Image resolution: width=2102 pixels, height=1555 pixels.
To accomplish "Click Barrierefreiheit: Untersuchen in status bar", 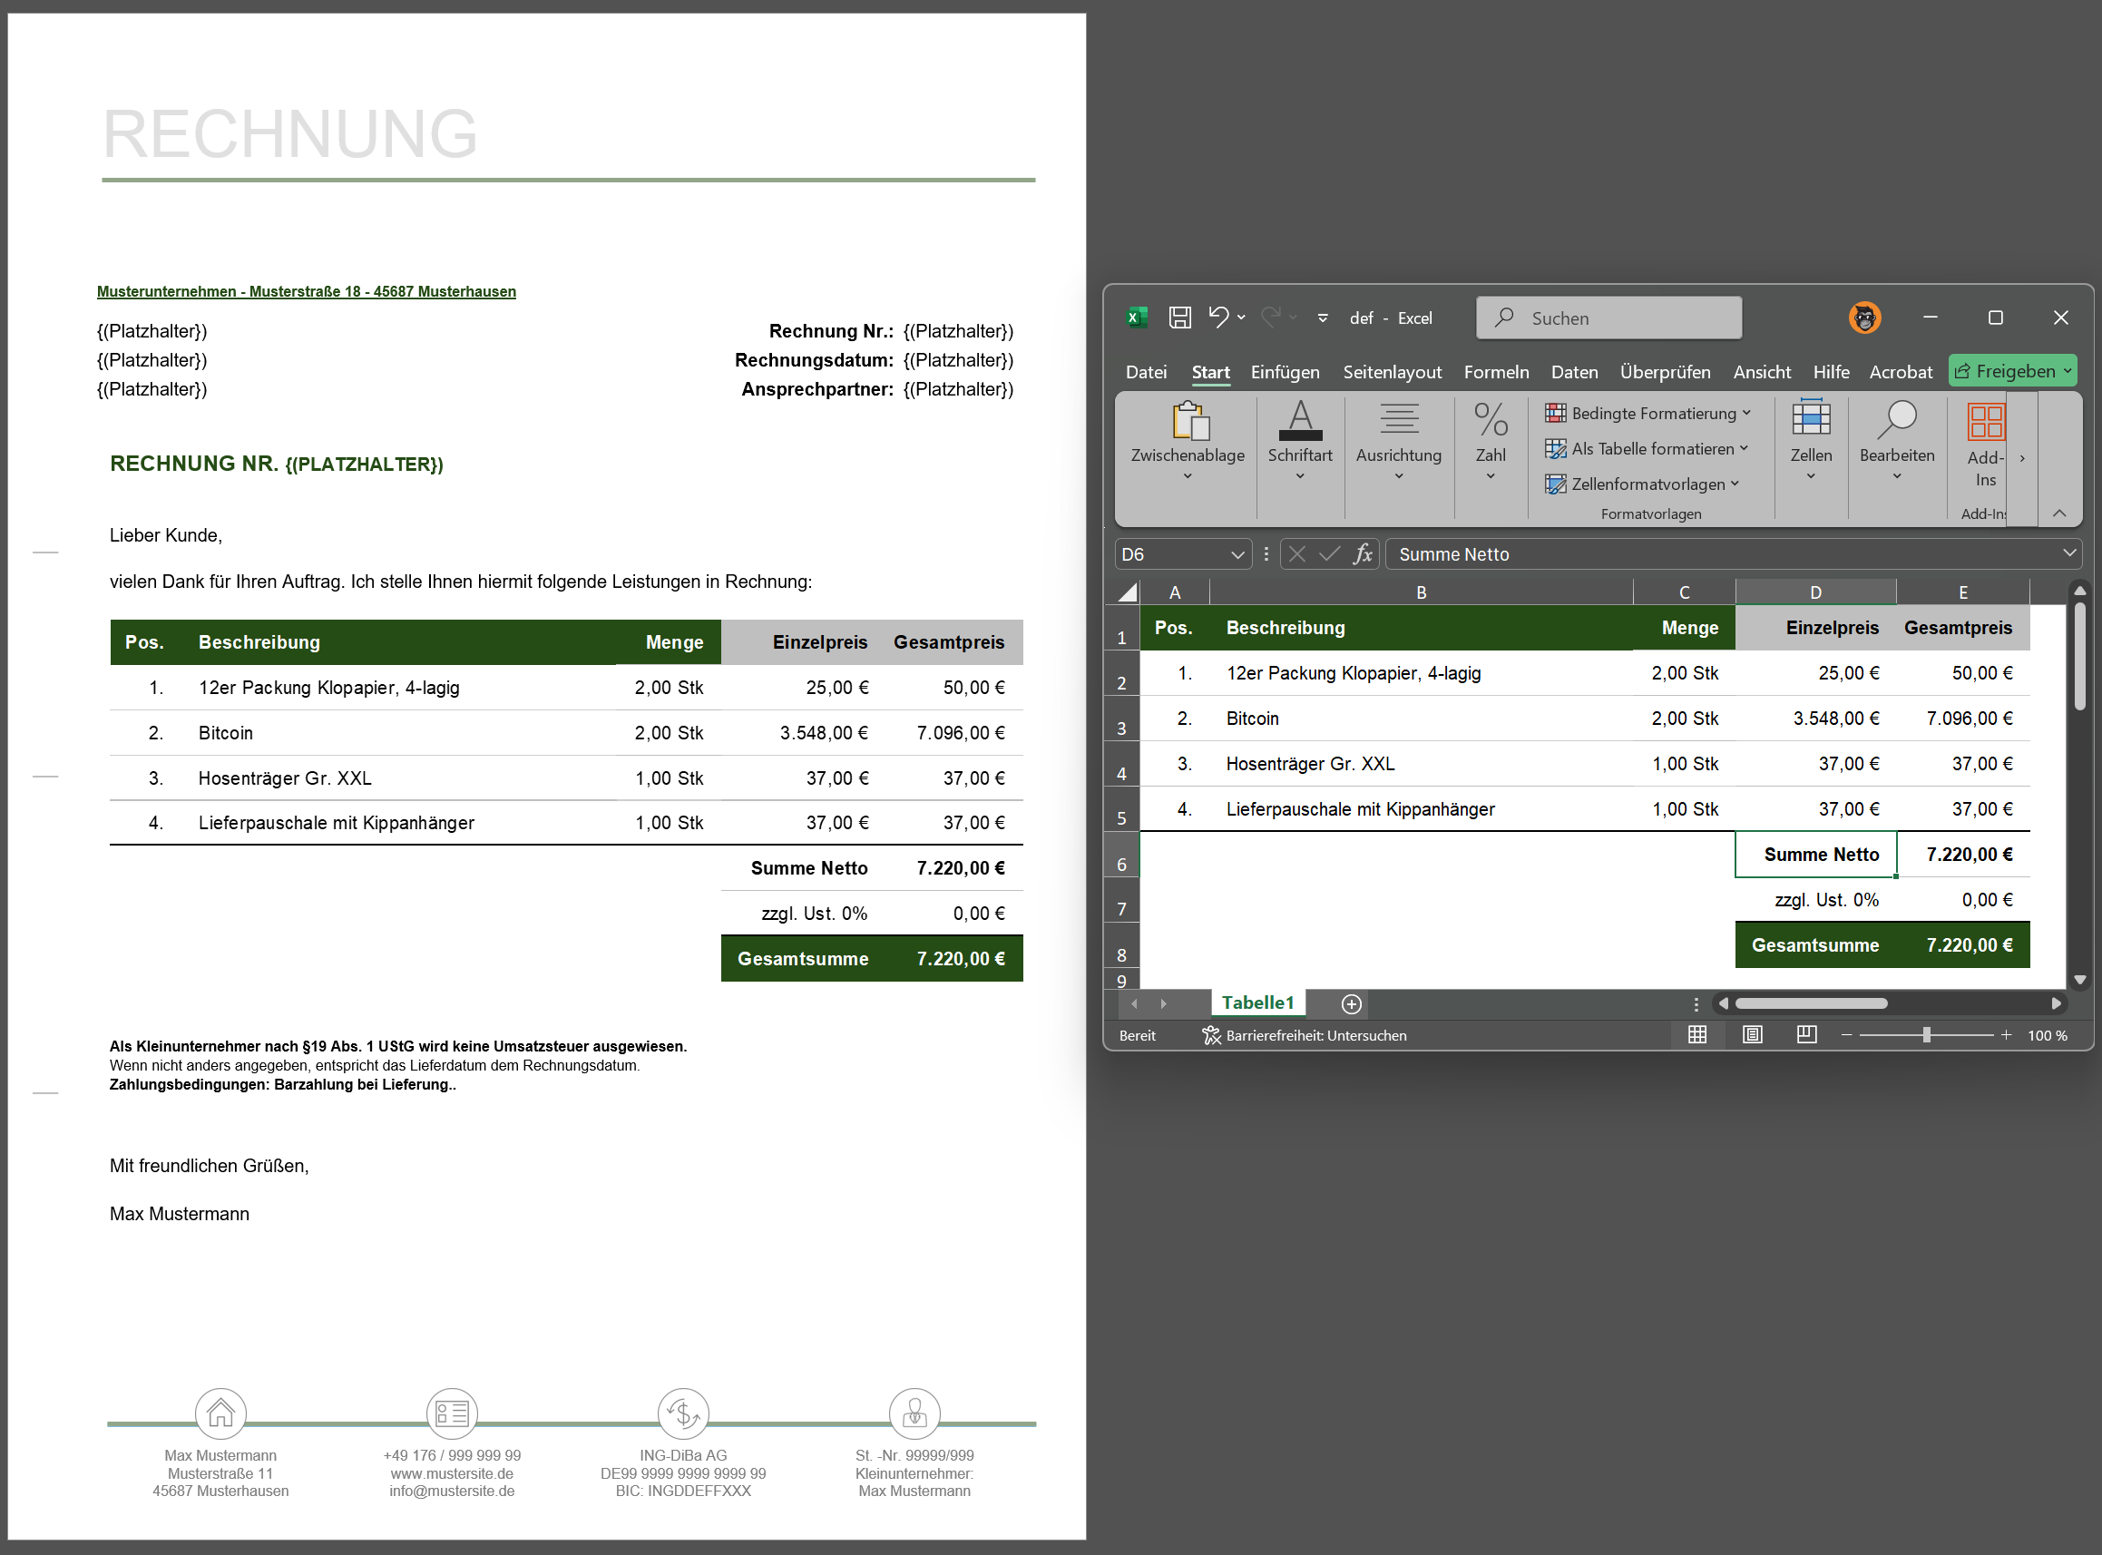I will pos(1304,1035).
